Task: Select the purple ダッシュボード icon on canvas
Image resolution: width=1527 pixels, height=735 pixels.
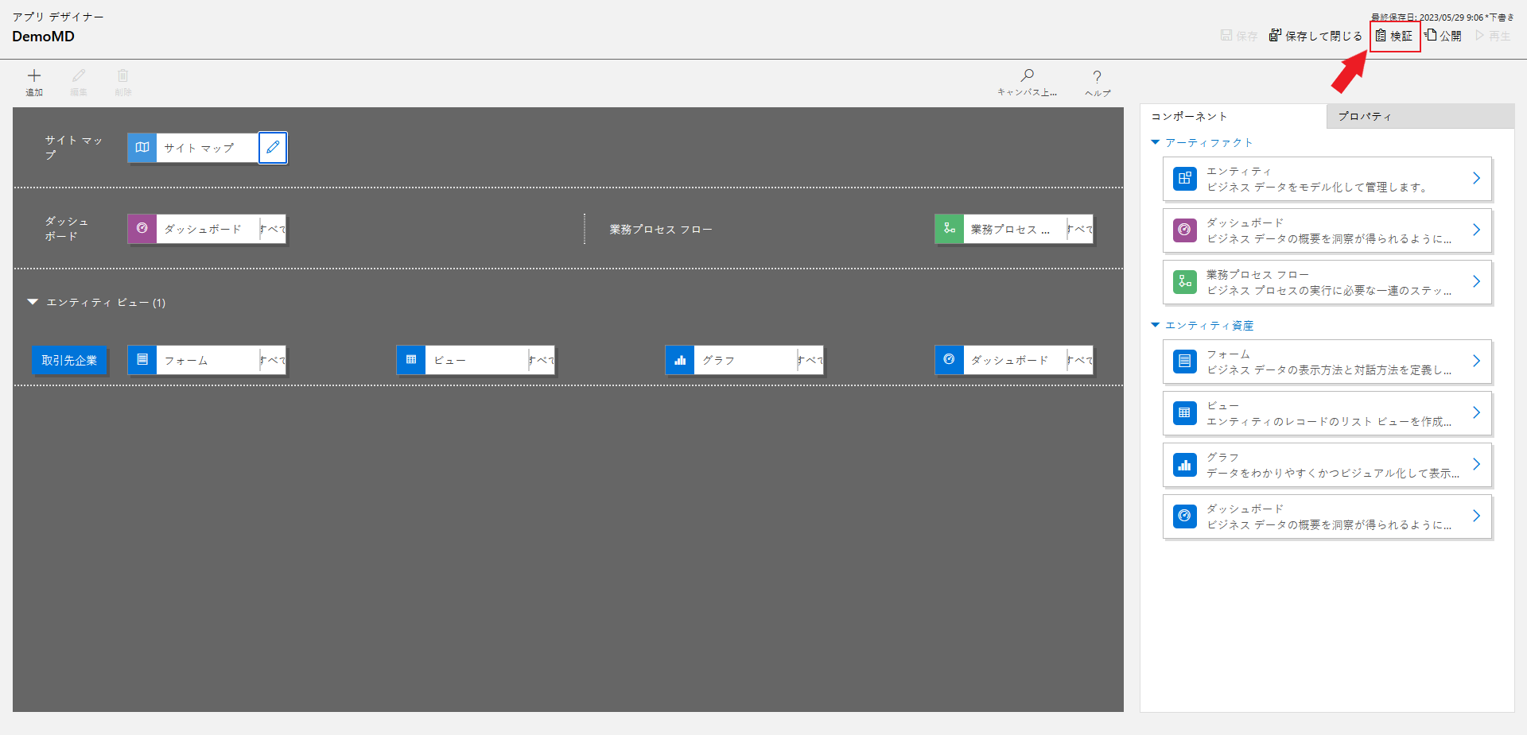Action: [142, 229]
